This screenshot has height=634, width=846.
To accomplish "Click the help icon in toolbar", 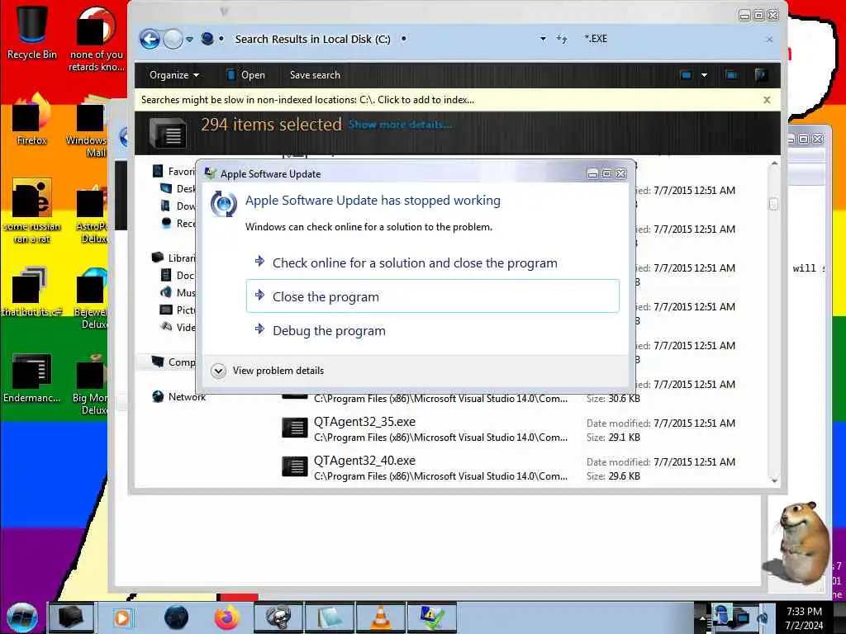I will pyautogui.click(x=761, y=75).
